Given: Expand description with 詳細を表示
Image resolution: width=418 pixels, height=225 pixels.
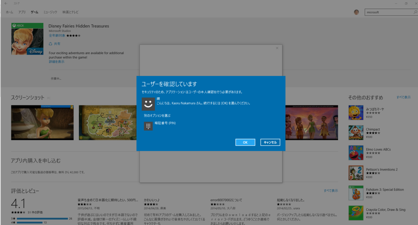Looking at the screenshot, I should 56,61.
